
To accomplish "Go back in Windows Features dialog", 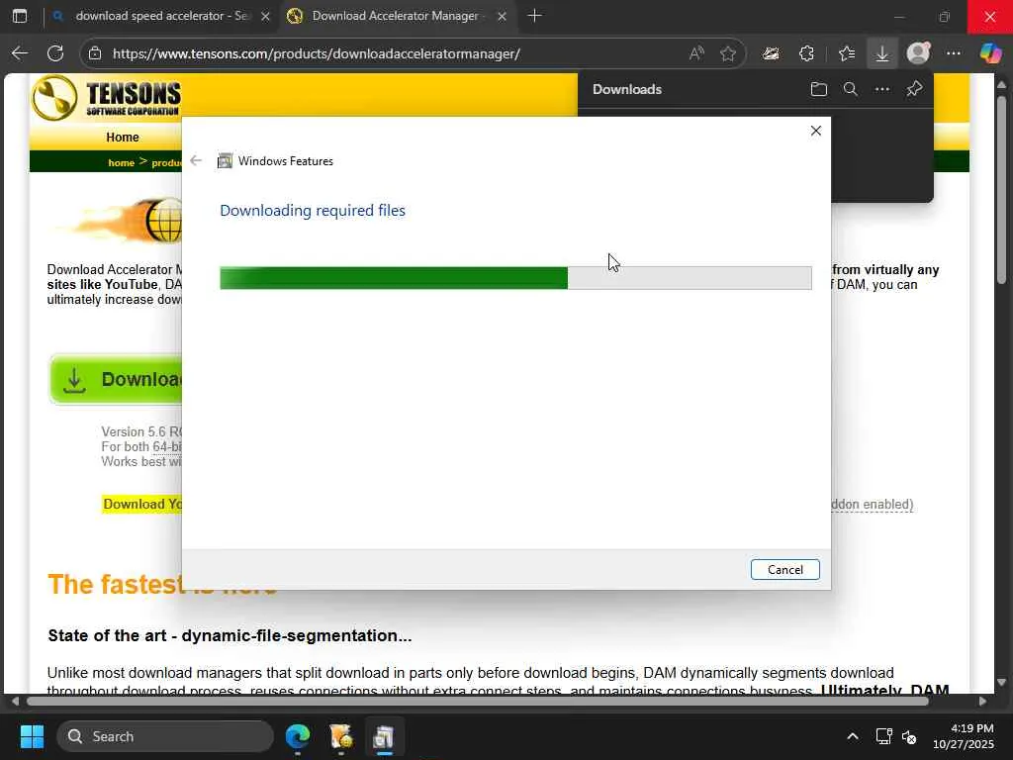I will (196, 161).
